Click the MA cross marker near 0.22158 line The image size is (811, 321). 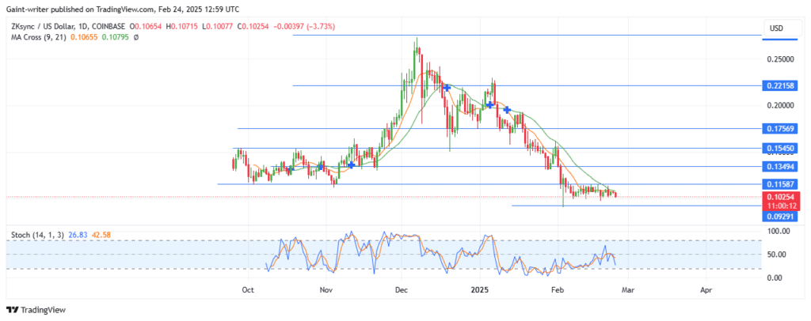point(447,89)
